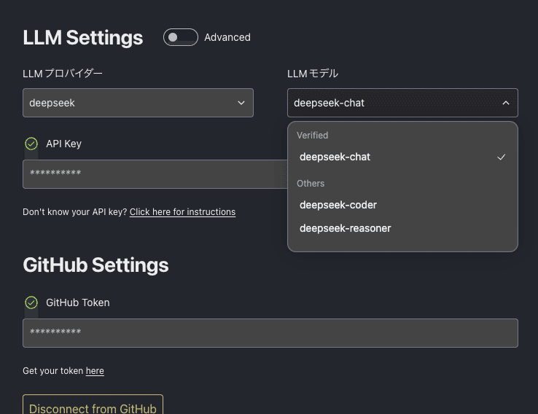
Task: Click the chevron-down arrow in provider dropdown
Action: (x=241, y=103)
